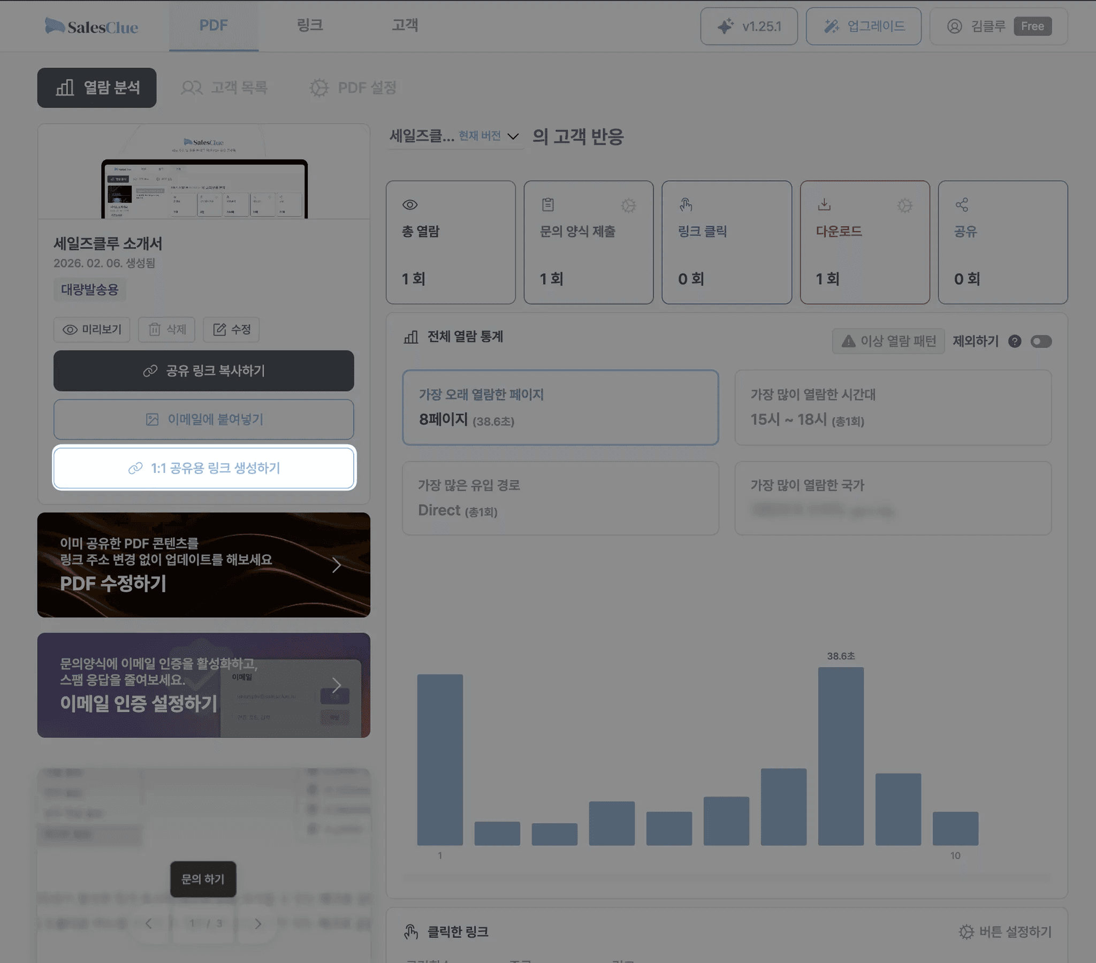Click the 공유 링크 복사하기 button
The image size is (1096, 963).
tap(203, 371)
